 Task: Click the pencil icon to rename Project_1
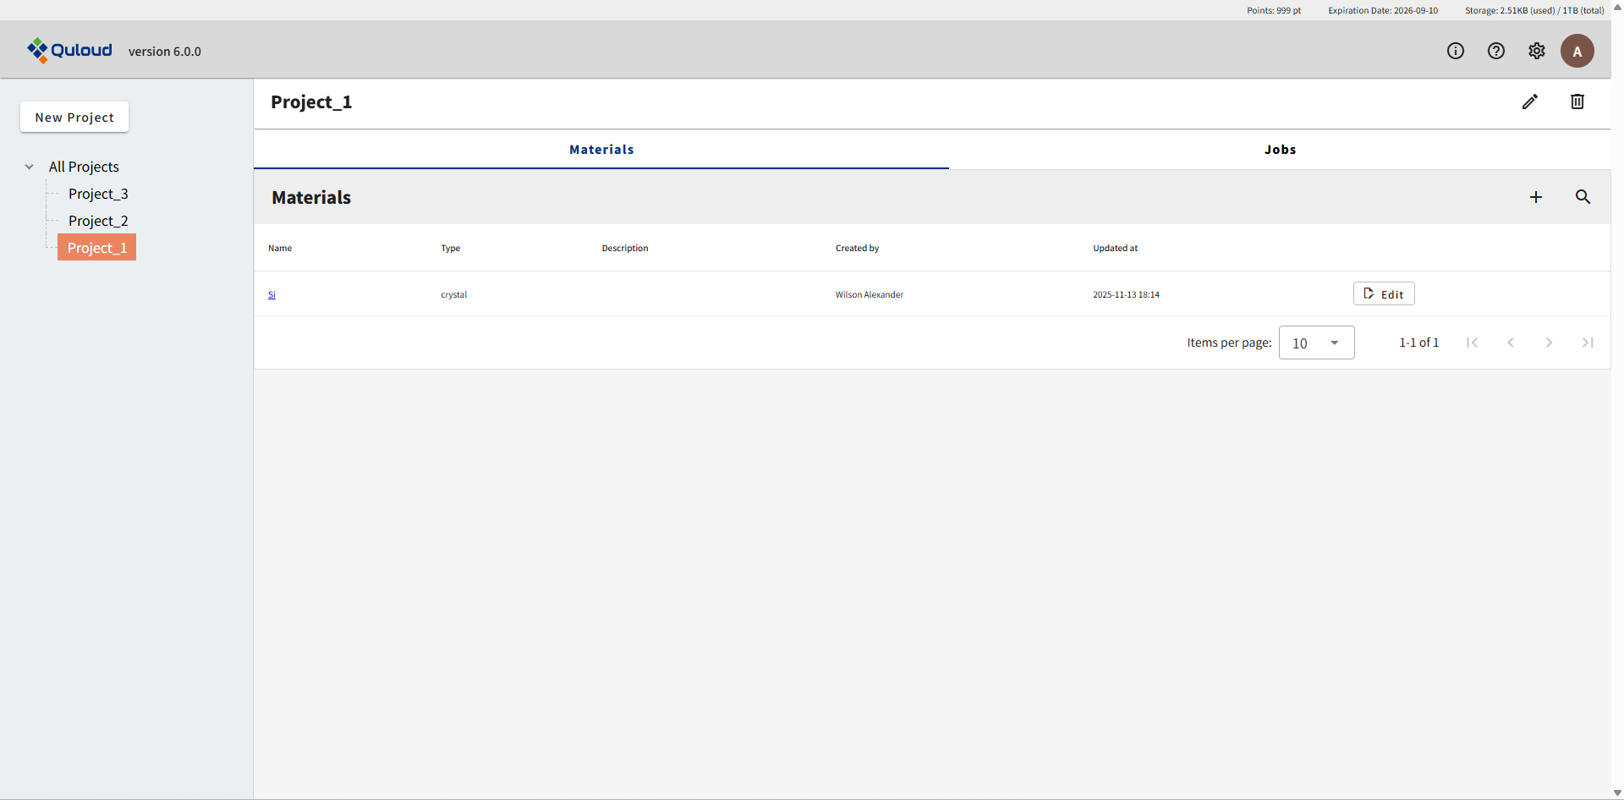point(1529,101)
